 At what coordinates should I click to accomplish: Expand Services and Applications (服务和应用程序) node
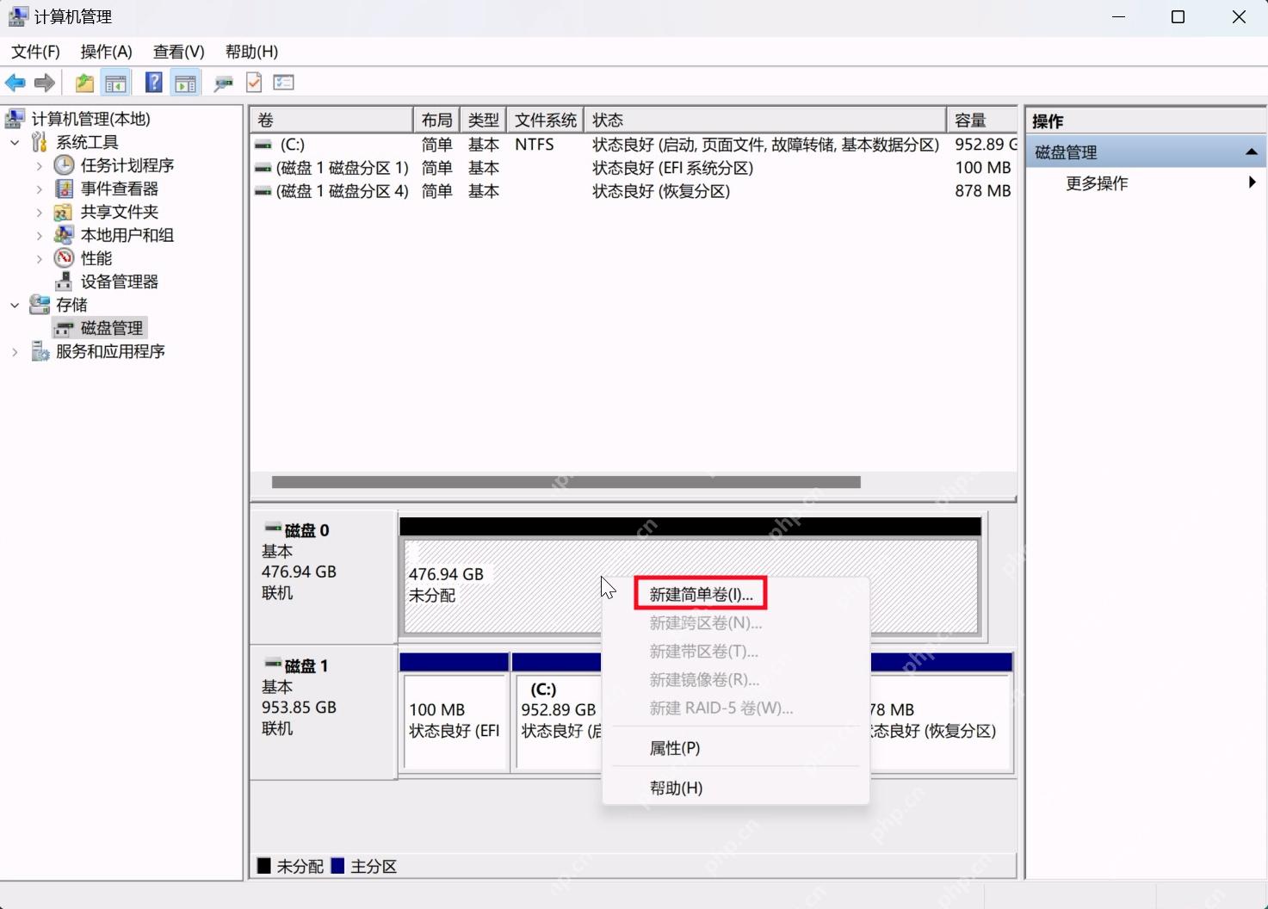(15, 351)
